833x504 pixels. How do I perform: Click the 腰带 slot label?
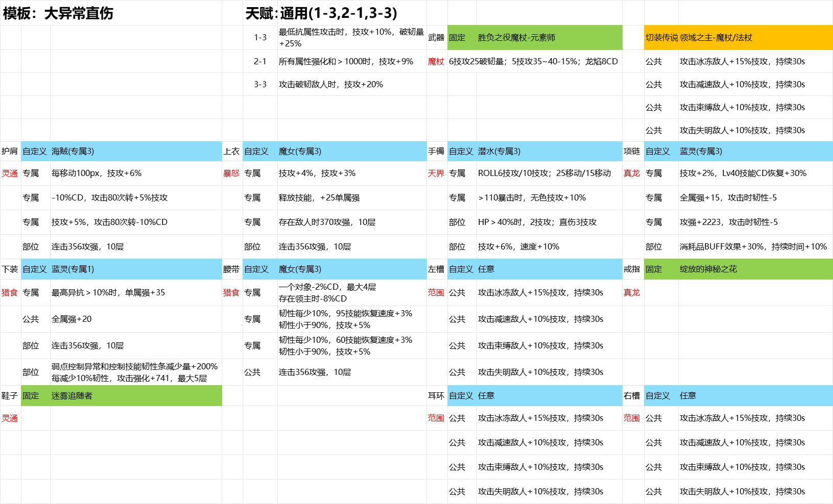click(x=232, y=269)
